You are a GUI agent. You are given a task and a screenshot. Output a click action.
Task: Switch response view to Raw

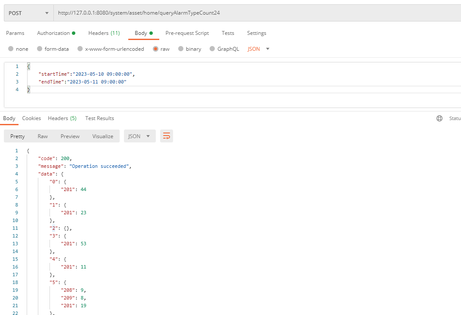tap(43, 136)
